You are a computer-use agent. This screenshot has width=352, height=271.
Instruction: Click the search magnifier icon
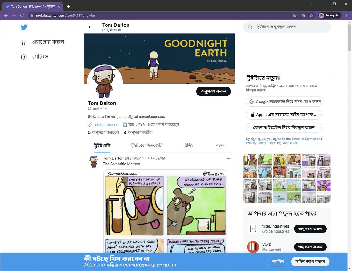coord(250,27)
